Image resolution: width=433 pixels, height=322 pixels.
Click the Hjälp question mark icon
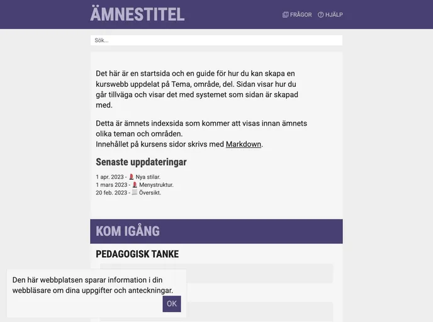coord(320,14)
